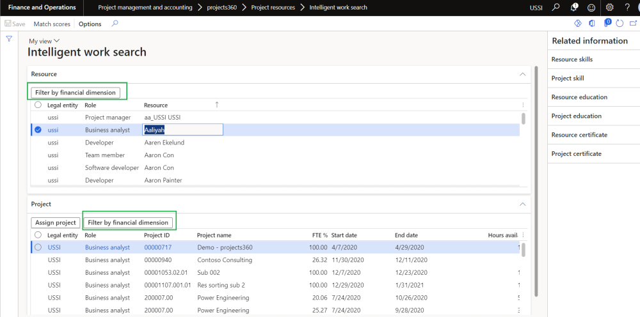Viewport: 640px width, 317px height.
Task: Open the global search magnifier in header
Action: (556, 8)
